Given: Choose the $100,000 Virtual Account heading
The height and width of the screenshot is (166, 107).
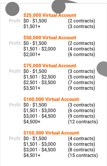Looking at the screenshot, I should (51, 99).
